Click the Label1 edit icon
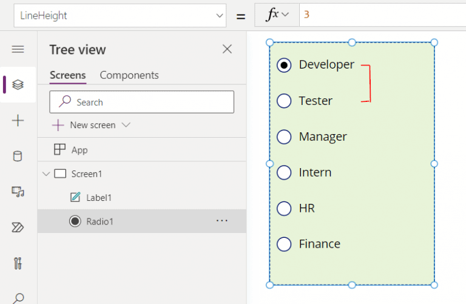This screenshot has height=304, width=466. pyautogui.click(x=75, y=197)
